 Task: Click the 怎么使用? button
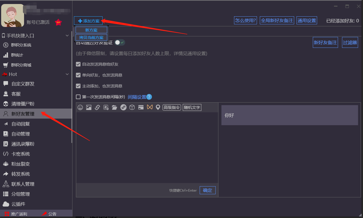pos(245,20)
